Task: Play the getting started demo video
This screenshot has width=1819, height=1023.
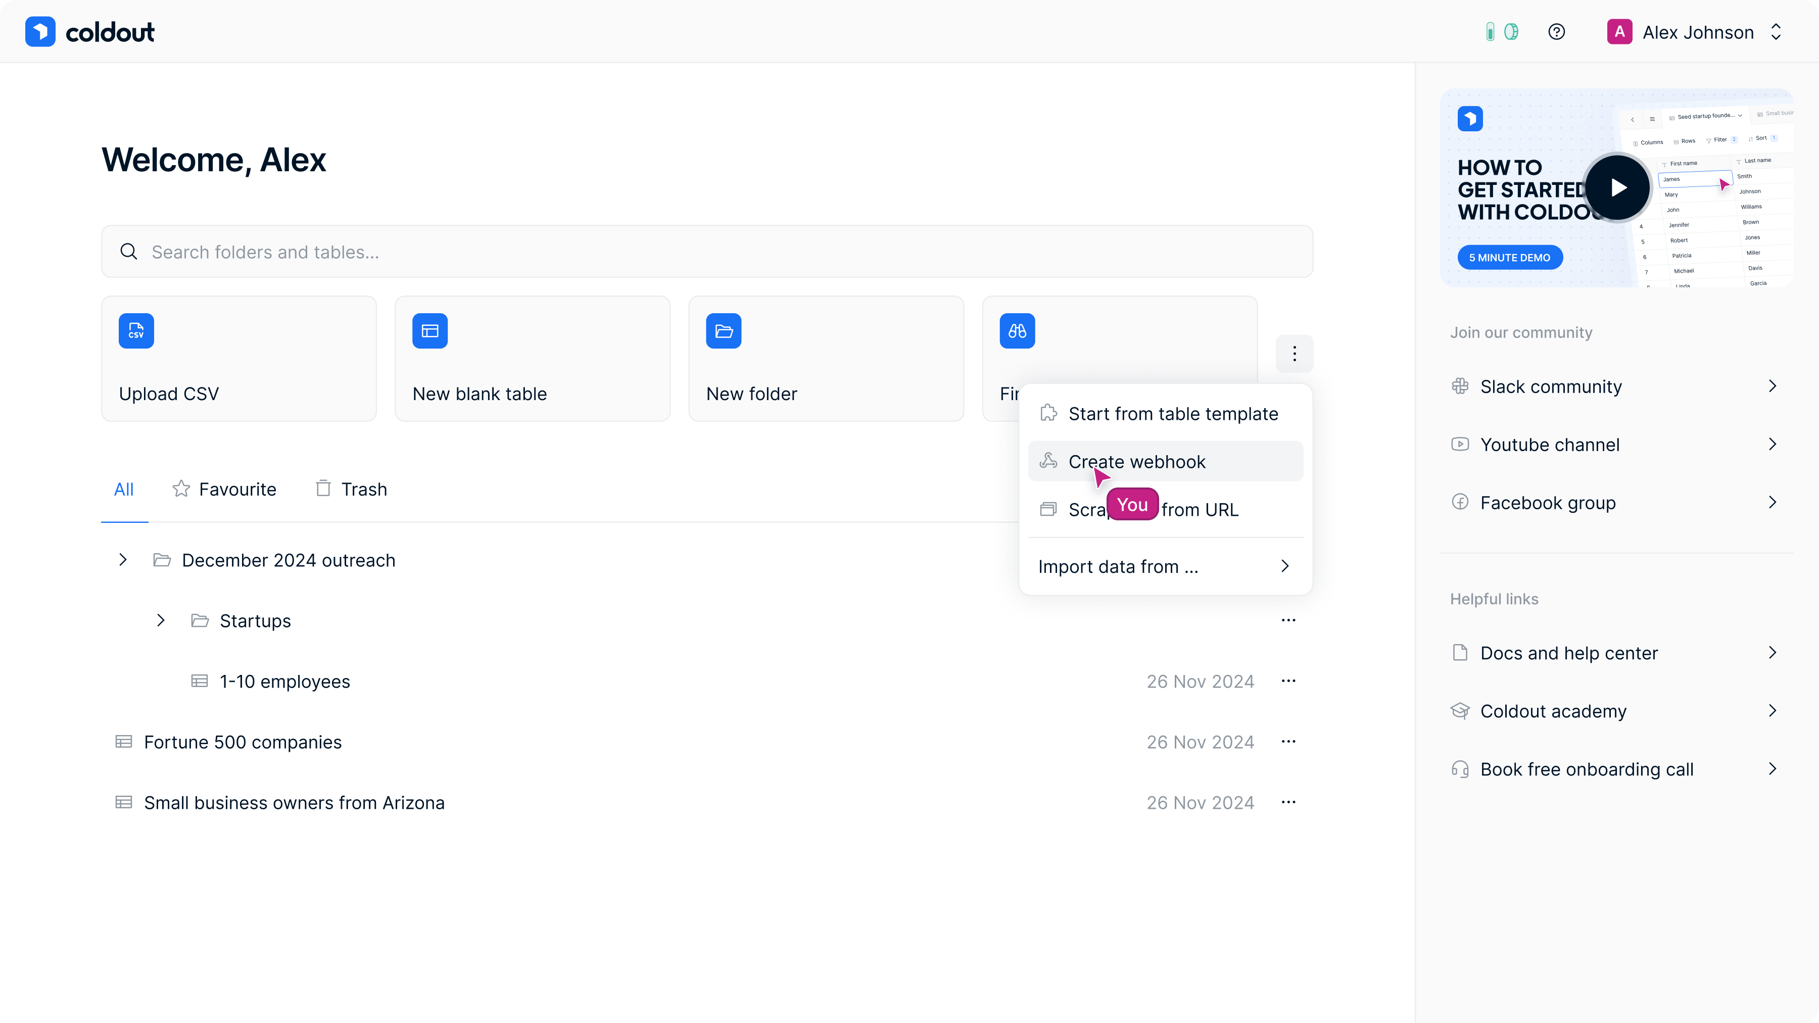Action: coord(1618,188)
